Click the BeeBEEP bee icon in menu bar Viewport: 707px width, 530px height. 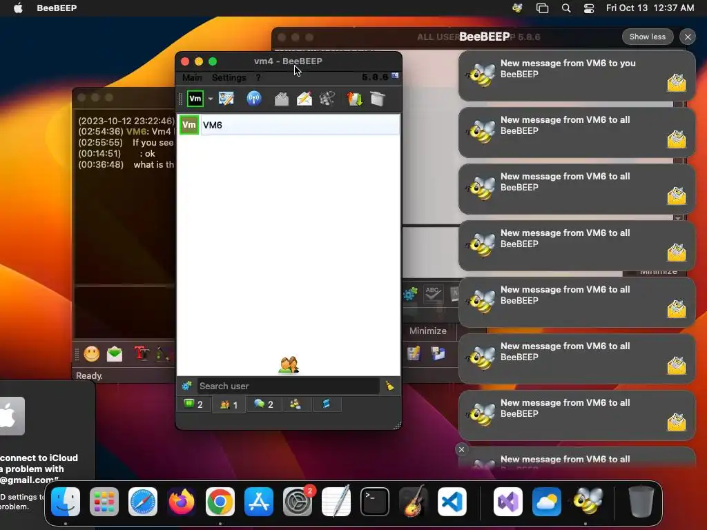(517, 8)
